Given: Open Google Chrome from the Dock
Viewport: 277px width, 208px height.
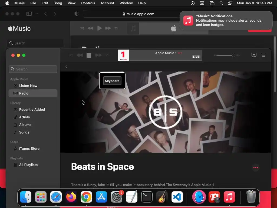Looking at the screenshot, I should click(x=86, y=197).
